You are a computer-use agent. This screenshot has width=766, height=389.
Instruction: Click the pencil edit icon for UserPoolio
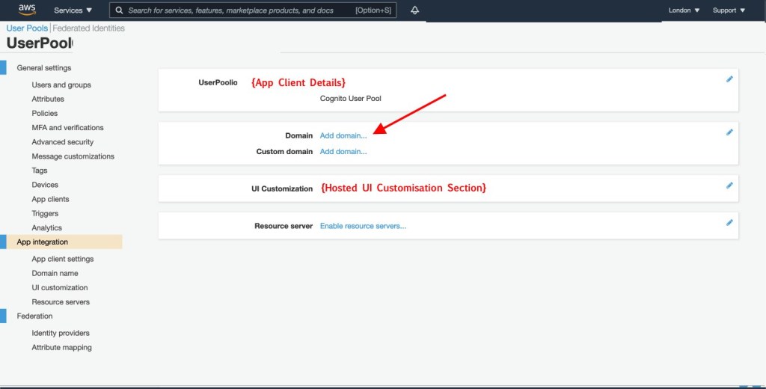coord(729,79)
